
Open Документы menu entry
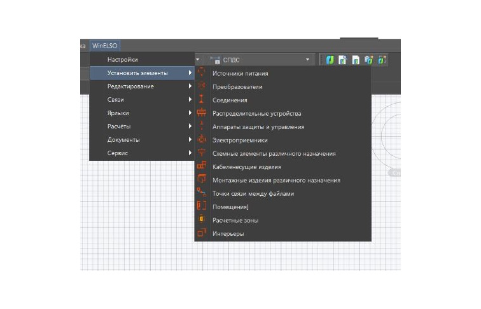pyautogui.click(x=142, y=140)
